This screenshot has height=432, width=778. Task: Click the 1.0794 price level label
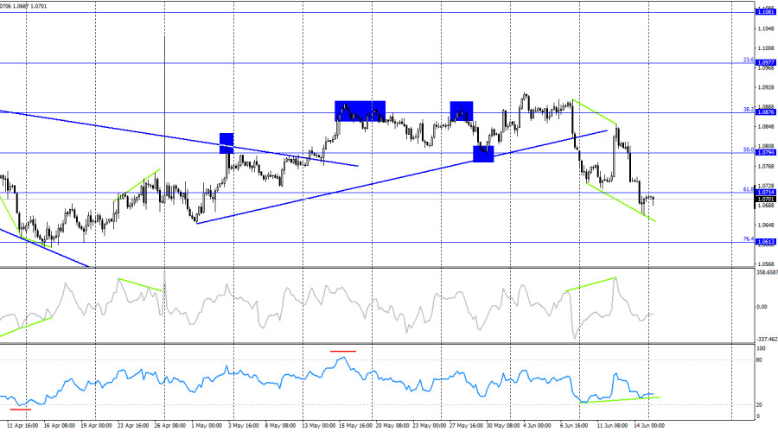click(x=765, y=153)
